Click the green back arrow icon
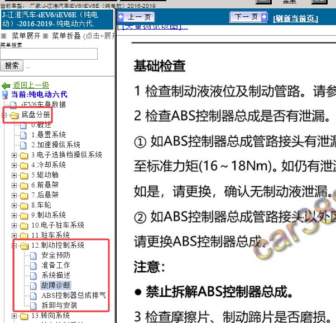 coord(6,86)
